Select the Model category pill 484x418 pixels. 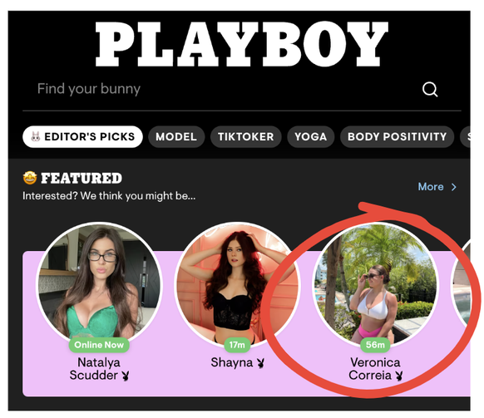click(x=176, y=136)
